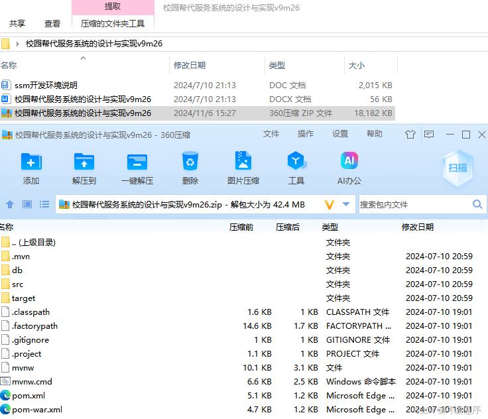
Task: Click the ZIP archive icon in Explorer list
Action: [6, 113]
